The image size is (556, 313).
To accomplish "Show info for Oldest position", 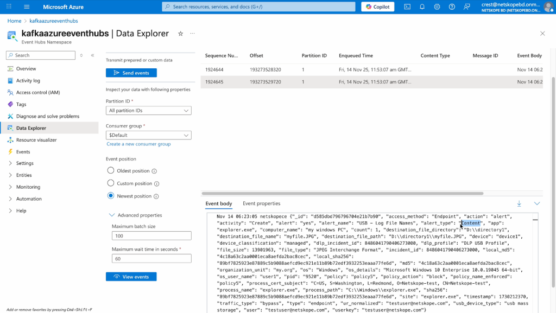I will (x=154, y=171).
